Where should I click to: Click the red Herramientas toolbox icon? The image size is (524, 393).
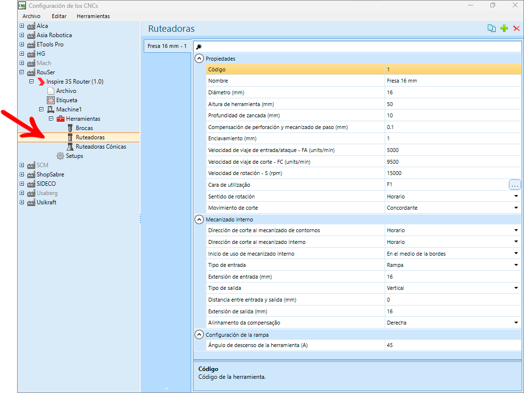(x=61, y=119)
